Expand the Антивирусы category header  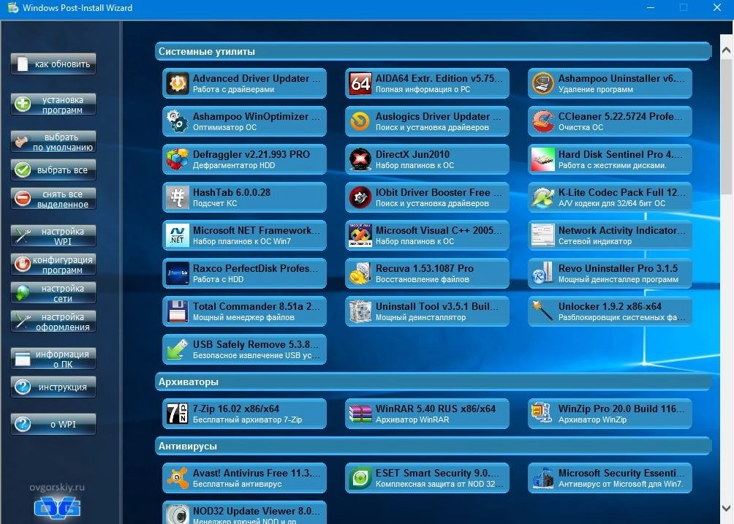(433, 446)
